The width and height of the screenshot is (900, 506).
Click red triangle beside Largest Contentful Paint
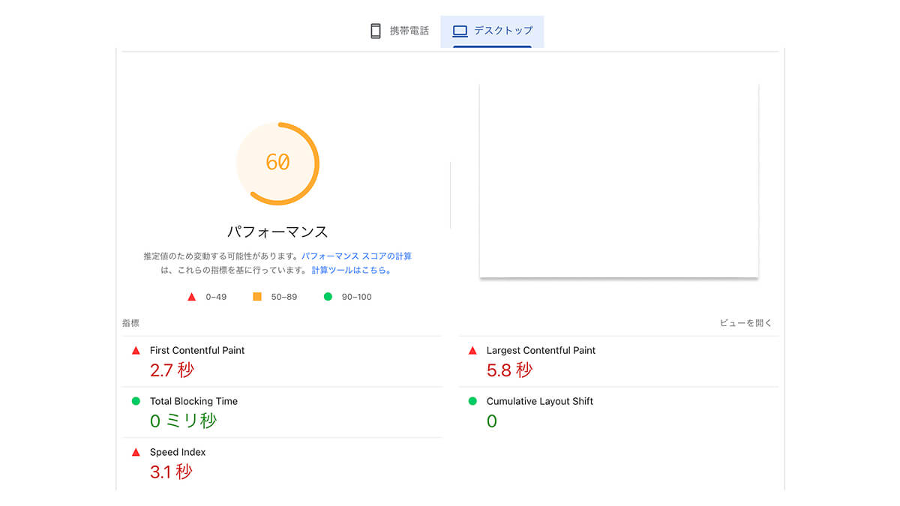pos(472,350)
